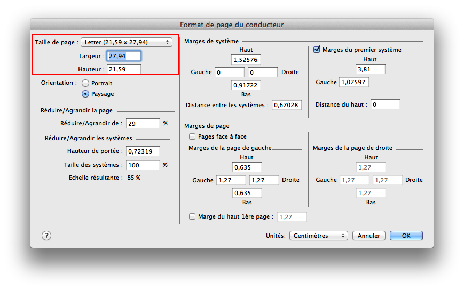464x290 pixels.
Task: Click first system margins Gauche field
Action: tap(353, 83)
